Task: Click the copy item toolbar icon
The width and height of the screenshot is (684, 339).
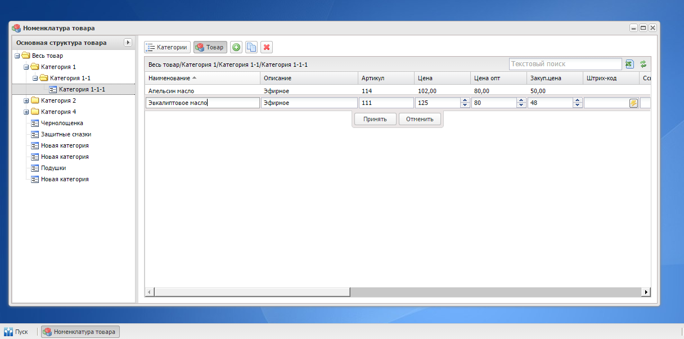Action: (251, 48)
